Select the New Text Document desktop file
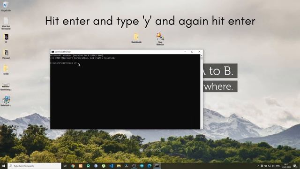300x169 pixels. click(x=6, y=23)
